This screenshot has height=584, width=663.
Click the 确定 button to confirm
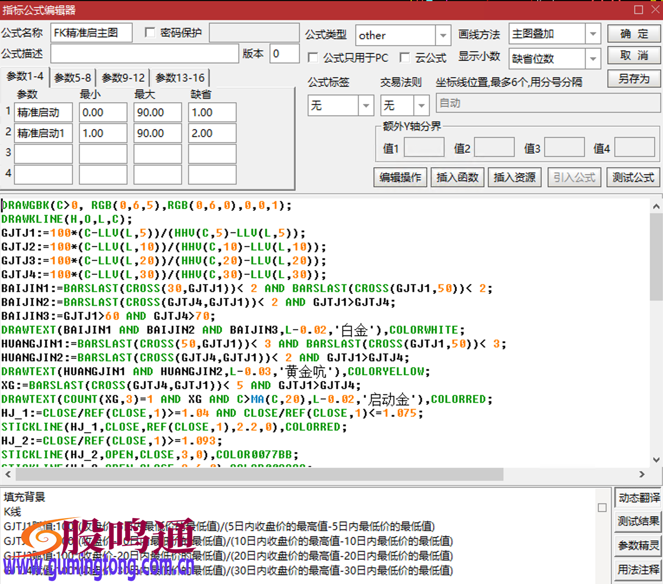[x=634, y=34]
